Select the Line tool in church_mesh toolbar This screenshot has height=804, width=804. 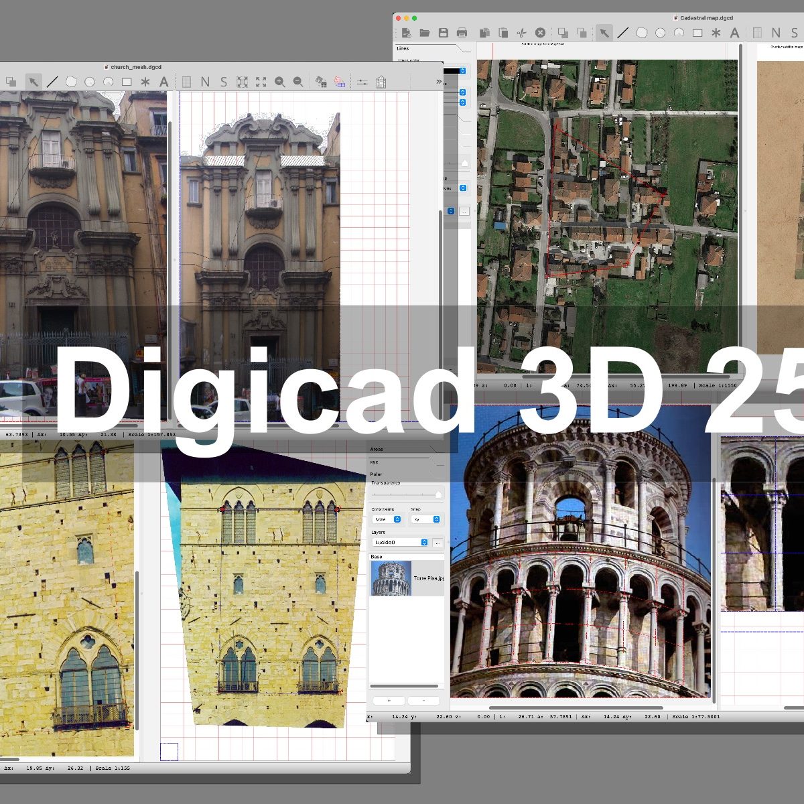(x=52, y=82)
